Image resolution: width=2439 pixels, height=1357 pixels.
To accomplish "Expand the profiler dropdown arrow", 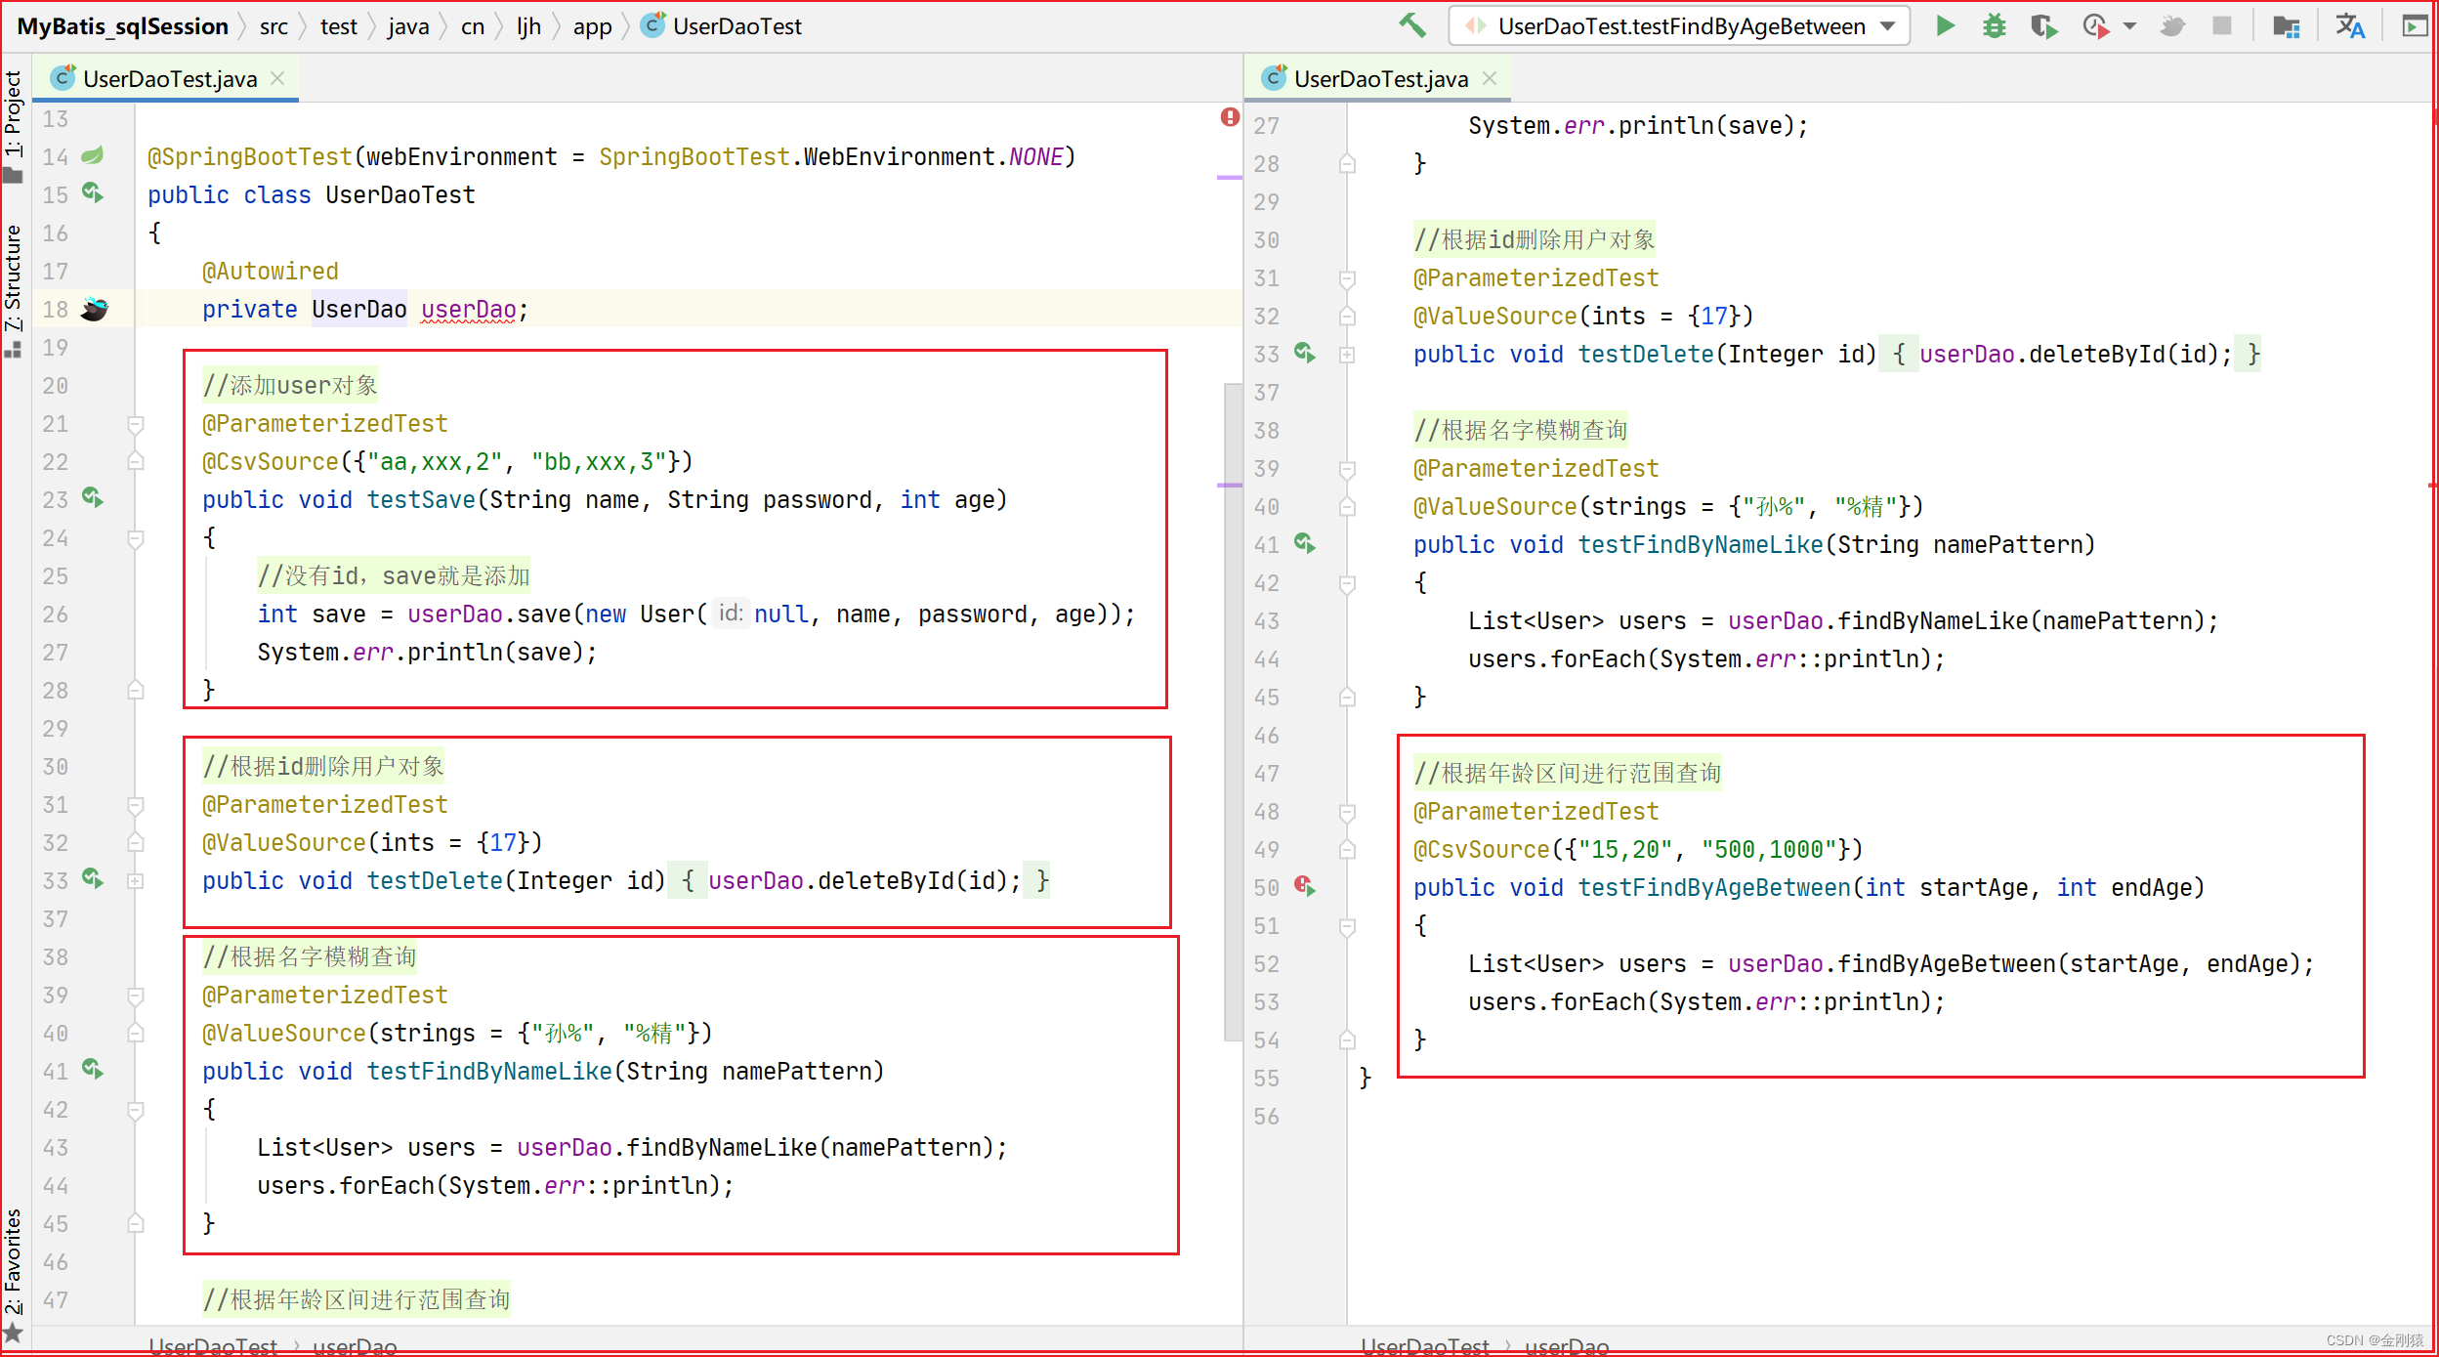I will point(2129,26).
